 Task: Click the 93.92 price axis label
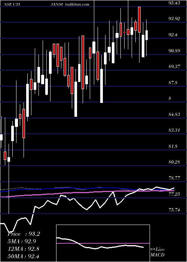tap(175, 19)
